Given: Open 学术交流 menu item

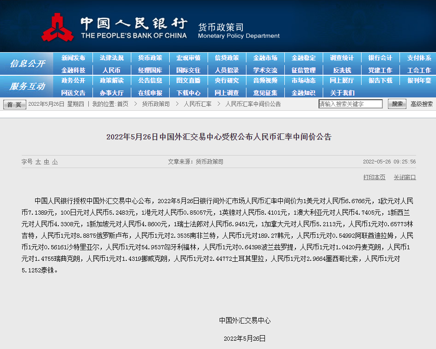Looking at the screenshot, I should point(265,70).
